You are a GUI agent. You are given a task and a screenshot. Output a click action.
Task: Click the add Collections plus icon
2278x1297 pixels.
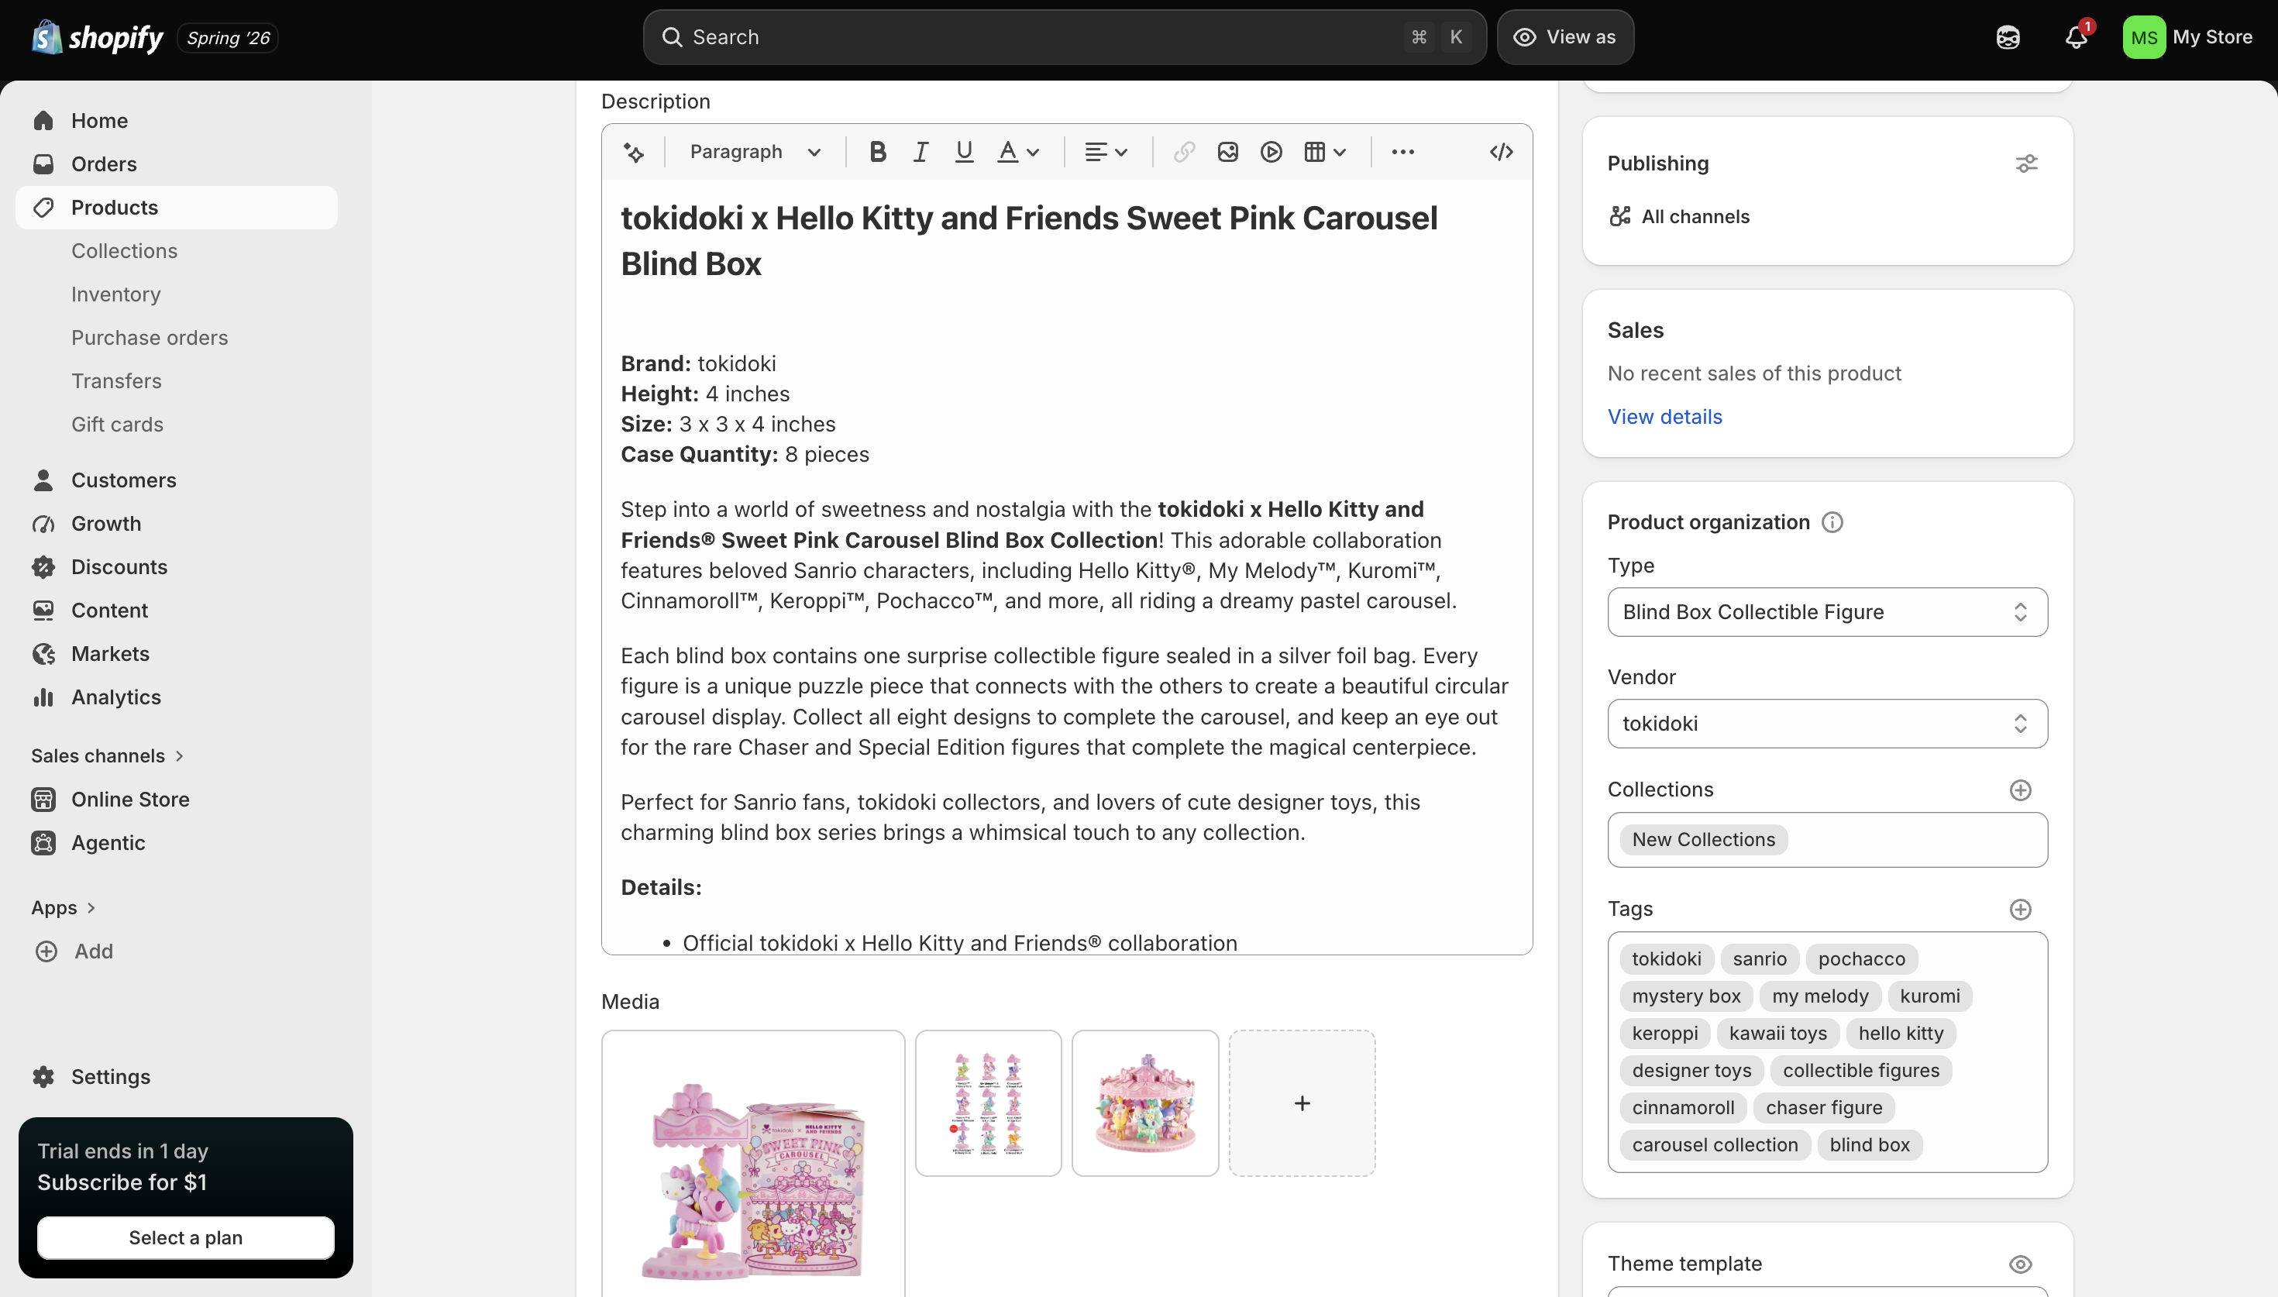2020,790
